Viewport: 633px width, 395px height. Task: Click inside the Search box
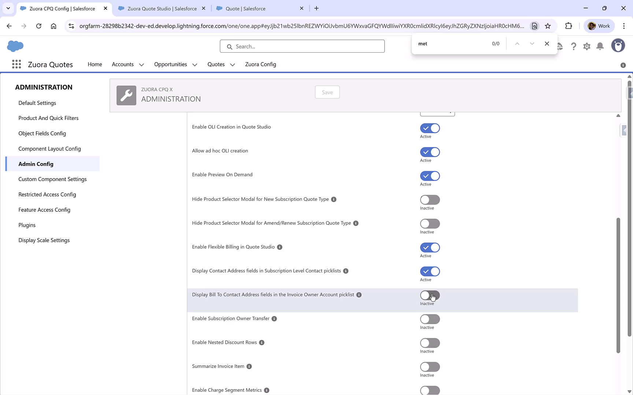click(302, 46)
